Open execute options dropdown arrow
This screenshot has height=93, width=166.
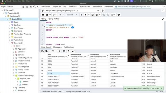tap(89, 15)
